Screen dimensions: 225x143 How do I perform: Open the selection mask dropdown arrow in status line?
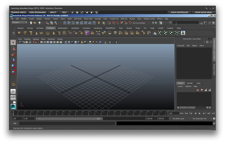(x=61, y=23)
